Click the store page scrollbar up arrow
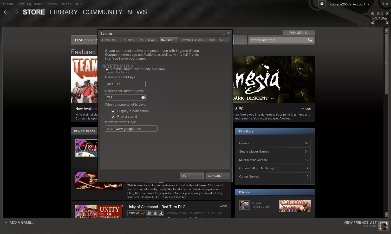Screen dimensions: 391x234 coord(386,30)
